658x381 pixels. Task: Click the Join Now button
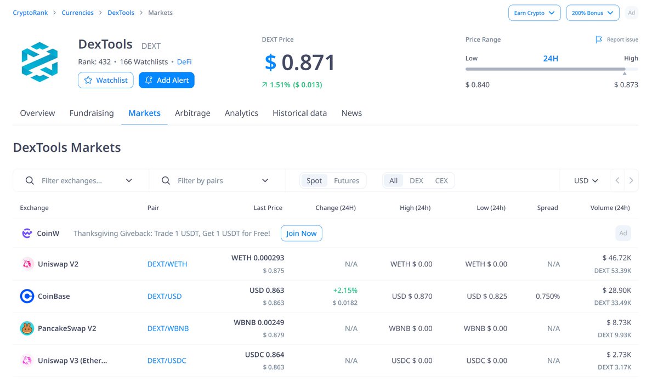[x=302, y=233]
